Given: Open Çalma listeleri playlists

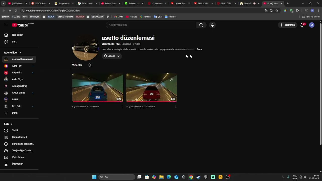Looking at the screenshot, I should tap(19, 137).
